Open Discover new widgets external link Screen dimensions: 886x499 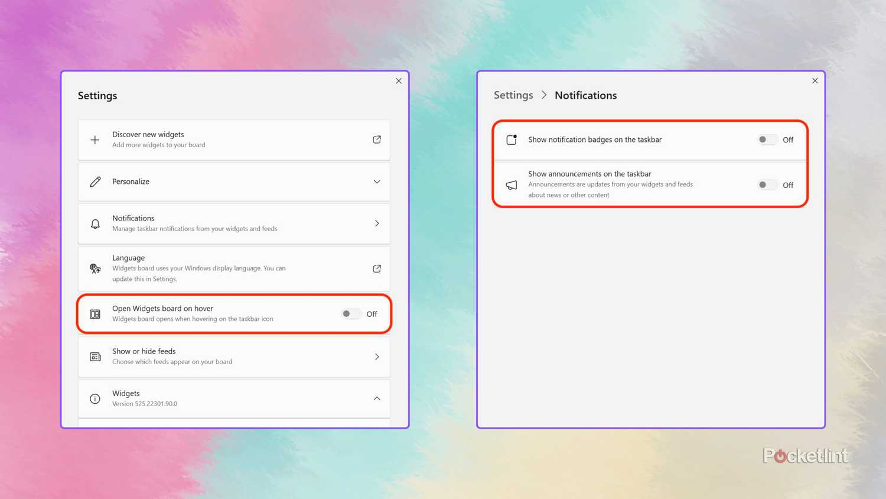click(x=377, y=140)
